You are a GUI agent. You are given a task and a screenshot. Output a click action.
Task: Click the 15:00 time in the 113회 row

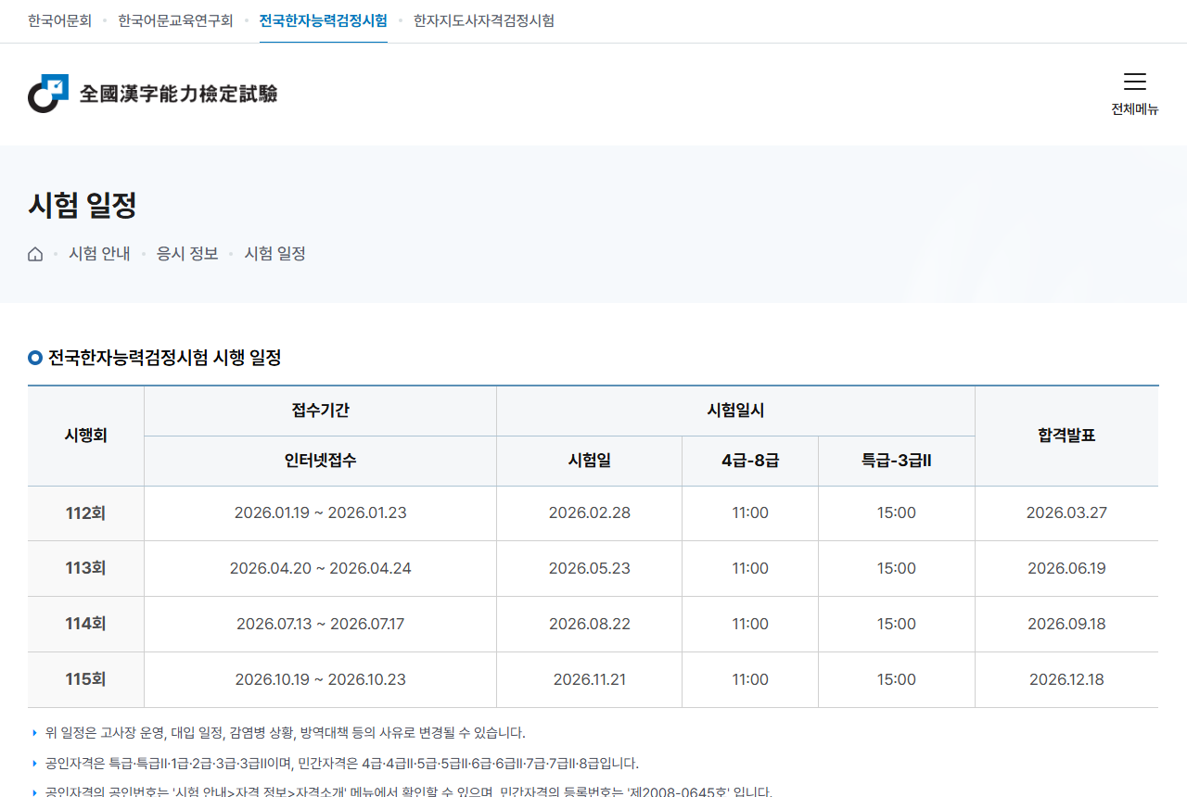897,569
